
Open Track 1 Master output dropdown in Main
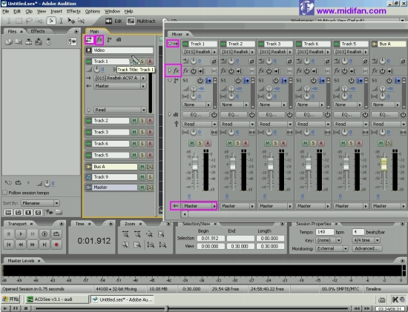[x=120, y=86]
